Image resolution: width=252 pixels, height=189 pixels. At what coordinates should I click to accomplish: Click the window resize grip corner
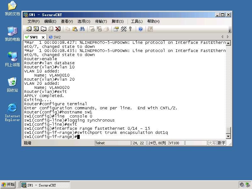coord(230,144)
